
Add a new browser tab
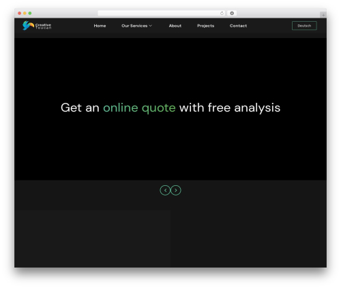tap(323, 15)
